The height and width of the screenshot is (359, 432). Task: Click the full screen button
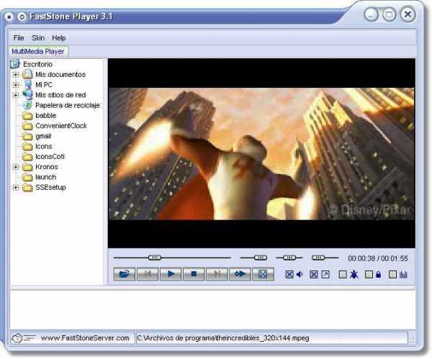[263, 274]
